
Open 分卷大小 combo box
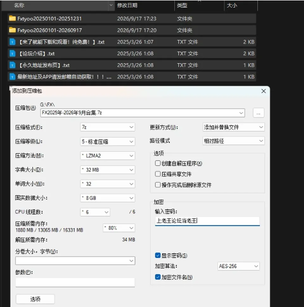tap(75, 261)
